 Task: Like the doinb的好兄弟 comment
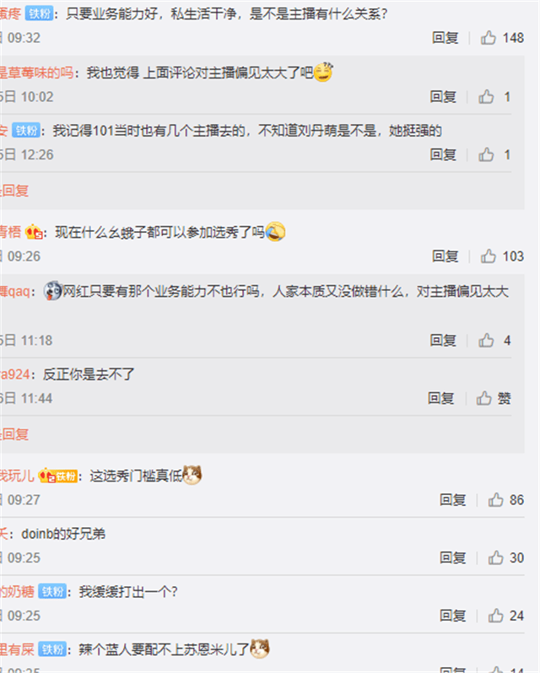(505, 558)
